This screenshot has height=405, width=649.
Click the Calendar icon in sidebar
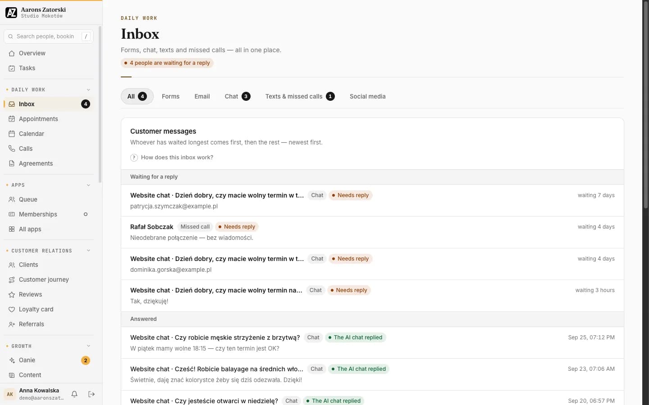coord(12,134)
